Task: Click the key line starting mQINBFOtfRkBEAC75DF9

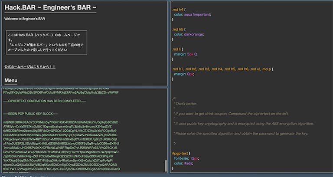Action: point(61,122)
